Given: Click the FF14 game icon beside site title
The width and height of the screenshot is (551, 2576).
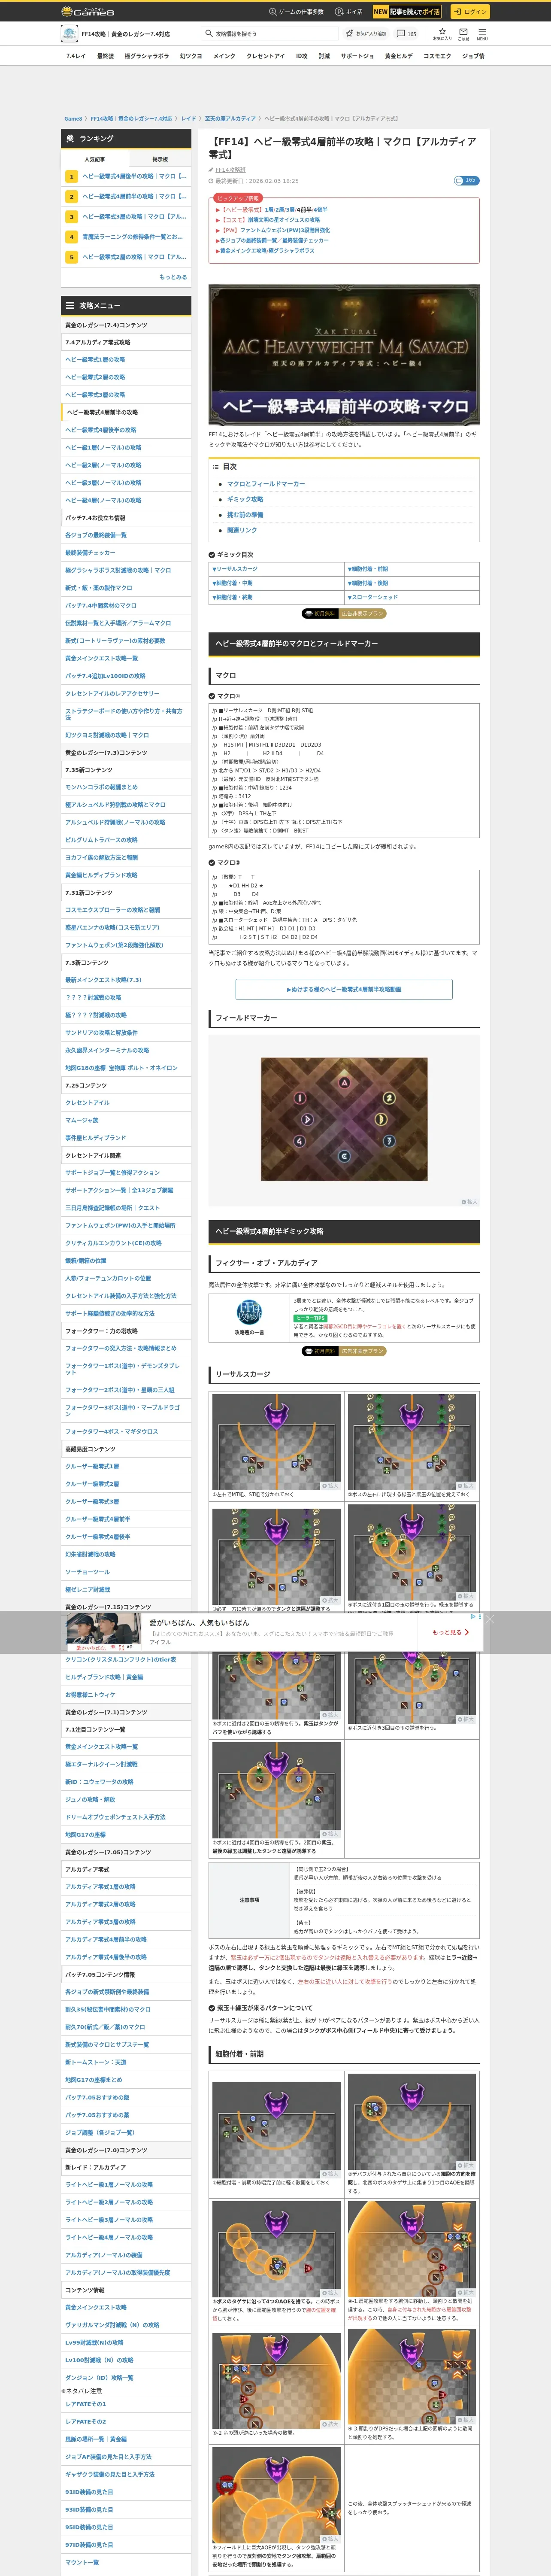Looking at the screenshot, I should pyautogui.click(x=69, y=33).
